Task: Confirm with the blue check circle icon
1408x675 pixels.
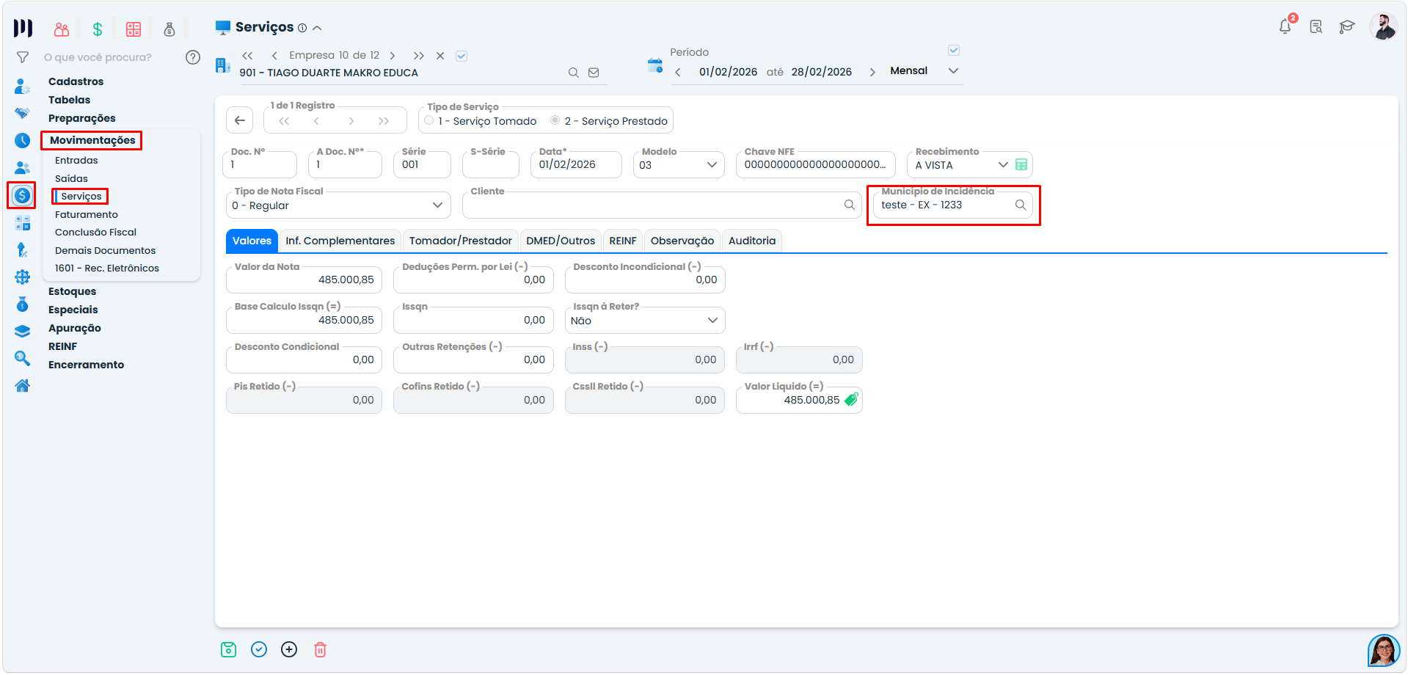Action: point(259,649)
